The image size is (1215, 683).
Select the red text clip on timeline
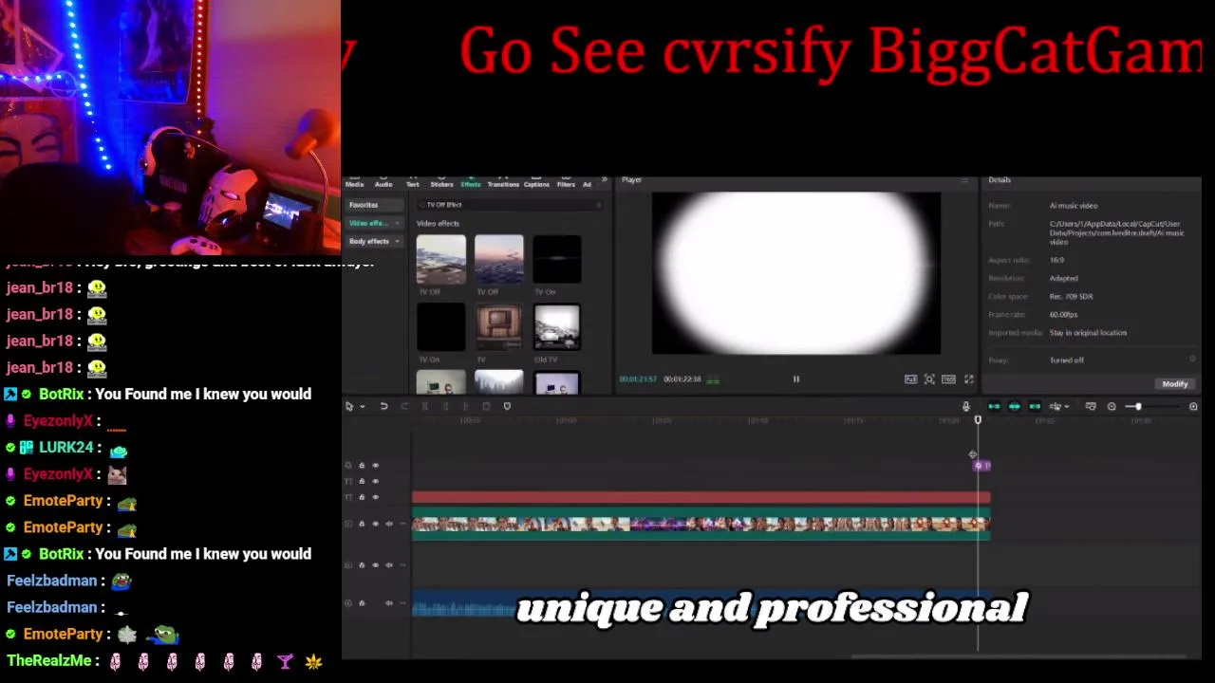tap(701, 497)
